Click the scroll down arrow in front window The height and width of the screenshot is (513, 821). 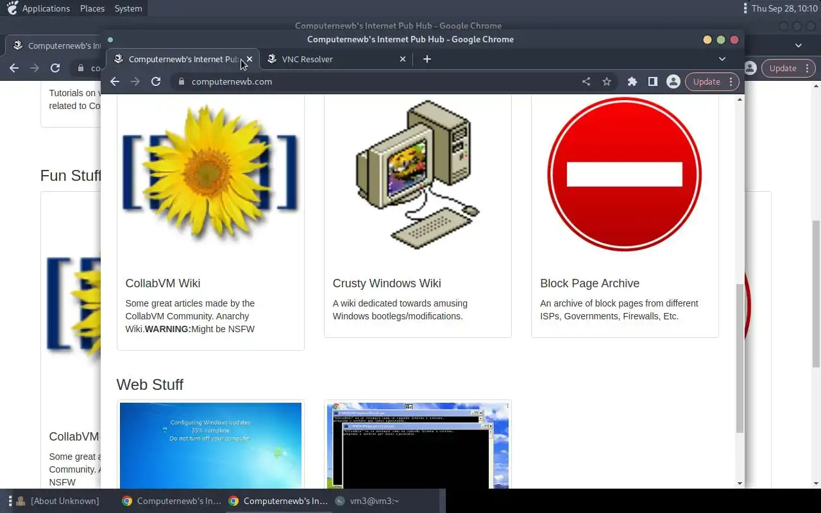click(x=740, y=484)
